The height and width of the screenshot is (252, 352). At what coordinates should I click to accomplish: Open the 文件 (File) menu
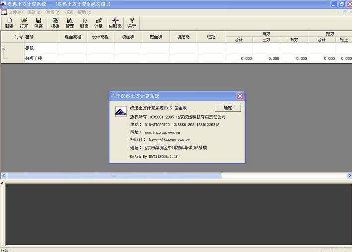(x=16, y=12)
